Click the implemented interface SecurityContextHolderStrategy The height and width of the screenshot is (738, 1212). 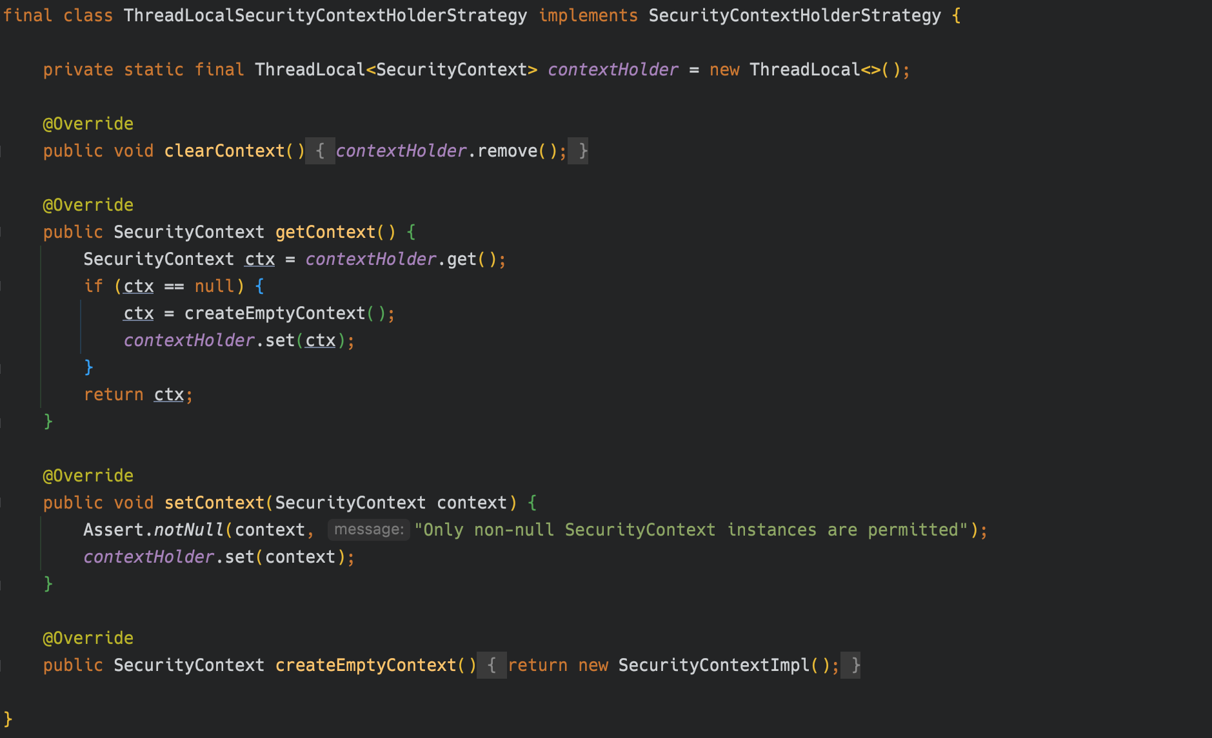coord(795,15)
